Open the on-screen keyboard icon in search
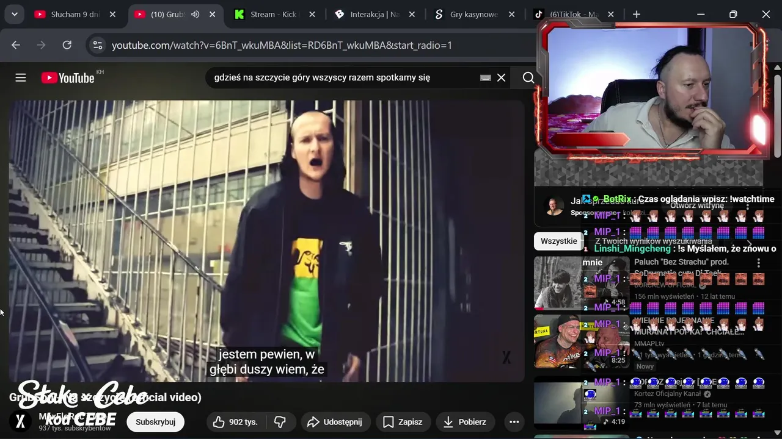 tap(486, 77)
